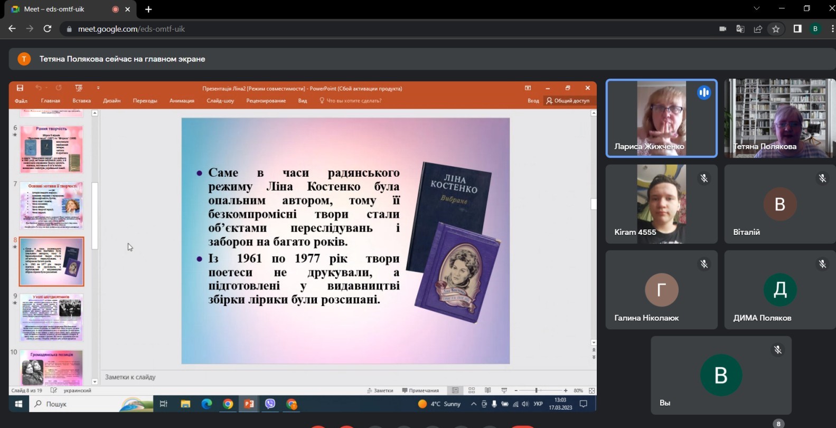Click the share this page icon in Chrome
This screenshot has height=428, width=836.
(x=758, y=29)
